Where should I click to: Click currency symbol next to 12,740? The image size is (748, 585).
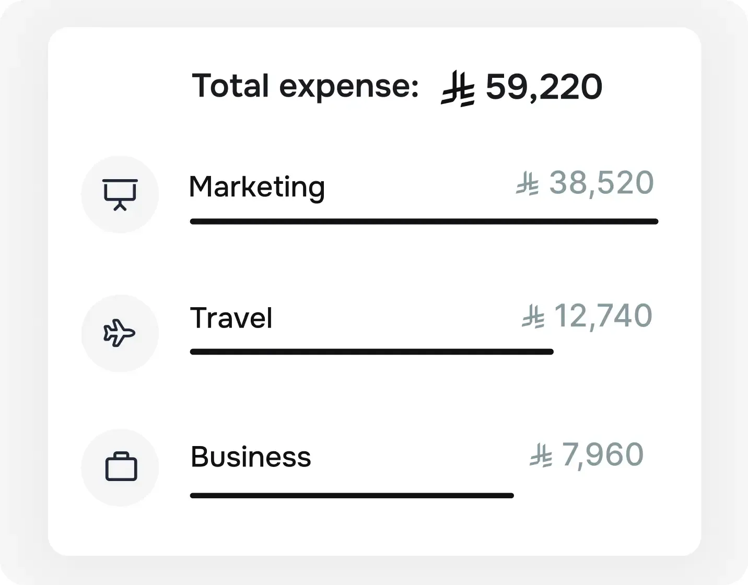533,318
